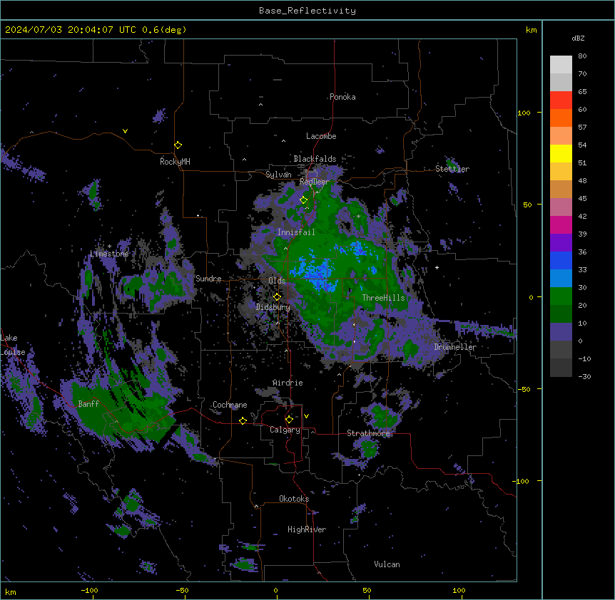Click the Sylvan label
The image size is (615, 600).
(x=278, y=175)
